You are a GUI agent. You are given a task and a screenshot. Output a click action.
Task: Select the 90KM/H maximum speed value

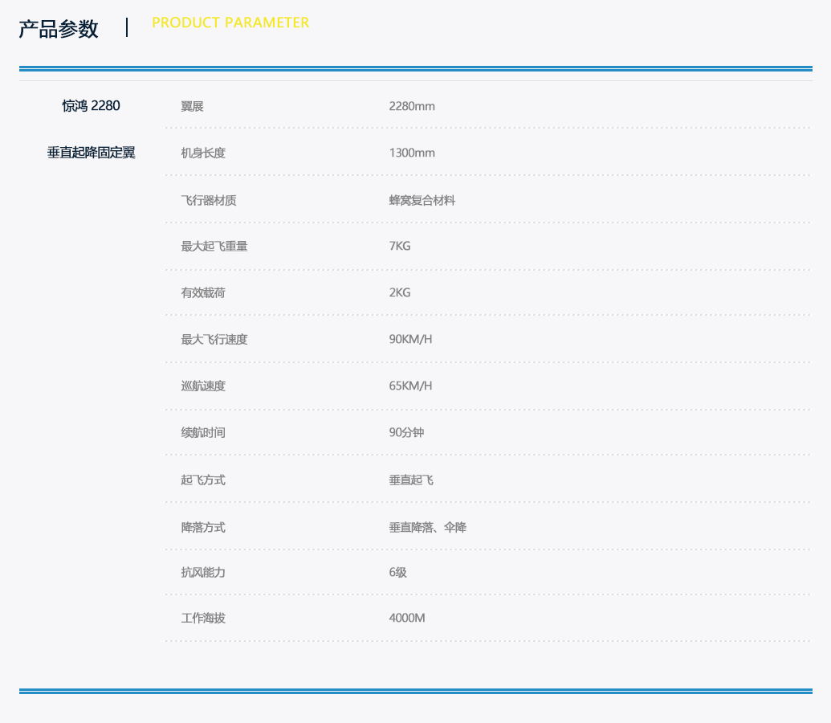point(410,339)
